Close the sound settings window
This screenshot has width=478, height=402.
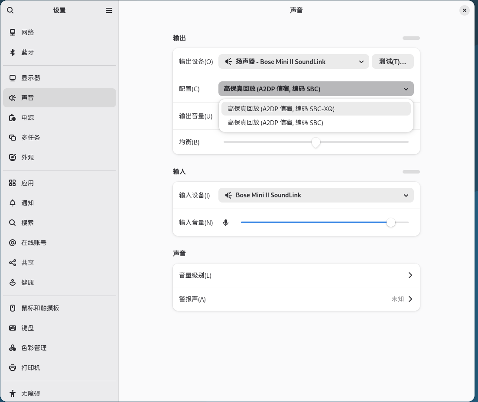coord(464,10)
